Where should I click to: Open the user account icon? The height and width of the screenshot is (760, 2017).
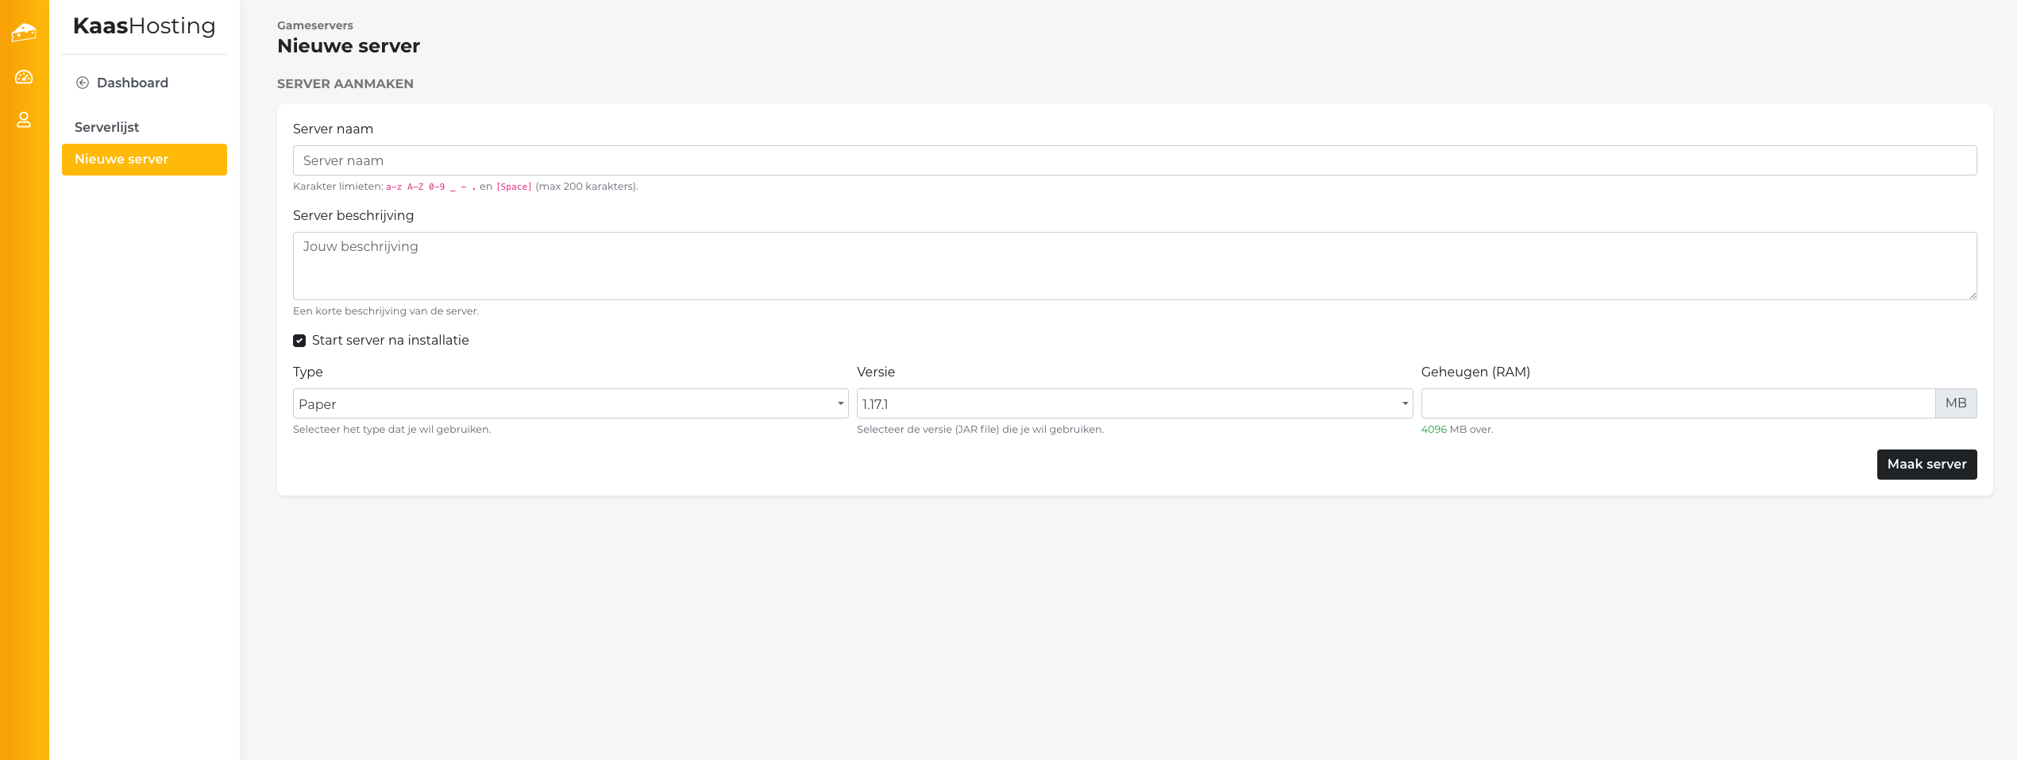pyautogui.click(x=24, y=120)
